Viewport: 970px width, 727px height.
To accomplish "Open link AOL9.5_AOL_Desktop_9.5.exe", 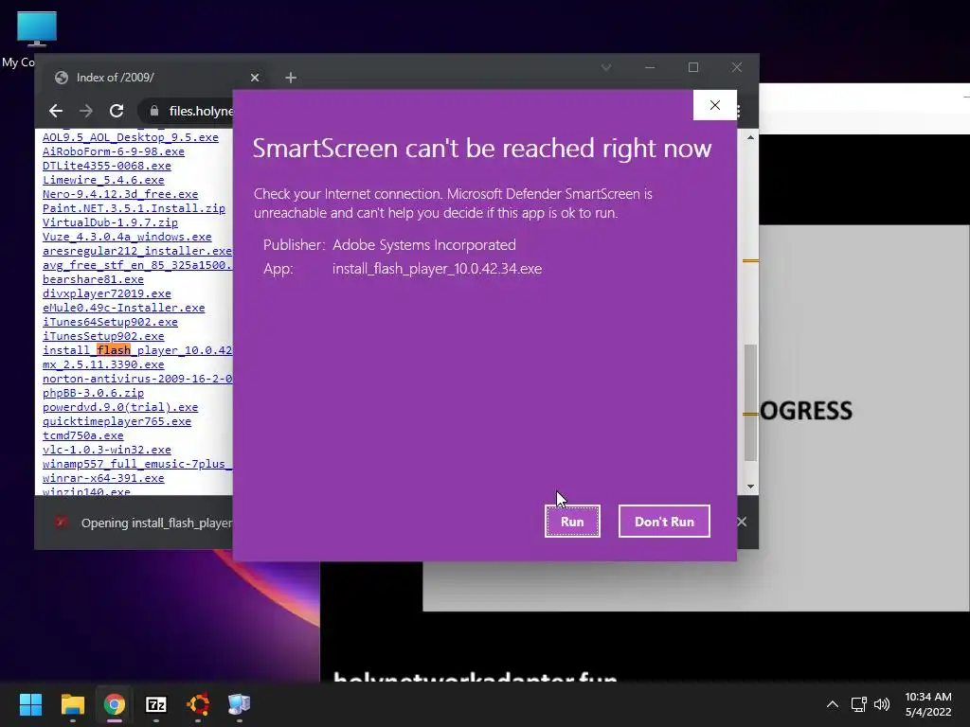I will click(x=131, y=137).
